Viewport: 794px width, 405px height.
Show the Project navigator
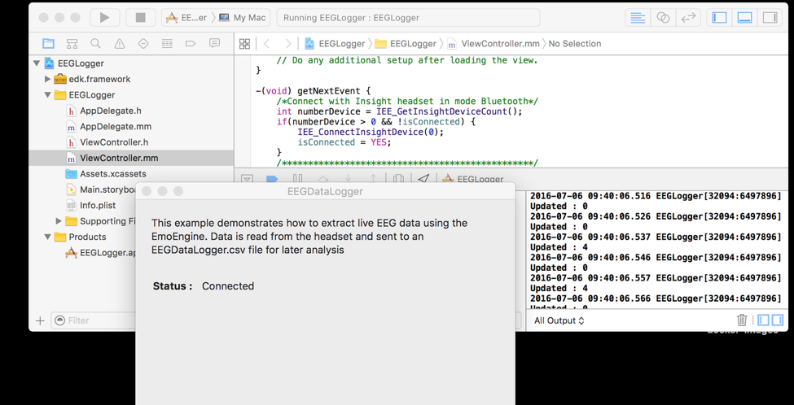(x=48, y=43)
